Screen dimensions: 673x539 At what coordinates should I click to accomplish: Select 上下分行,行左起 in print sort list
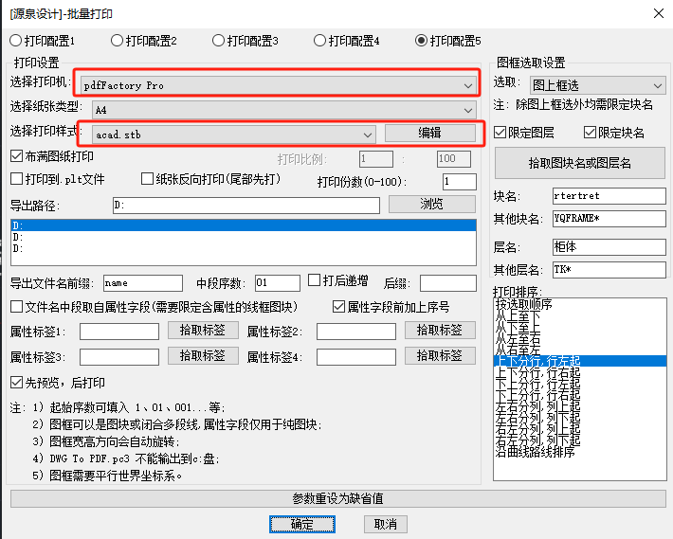pos(580,361)
